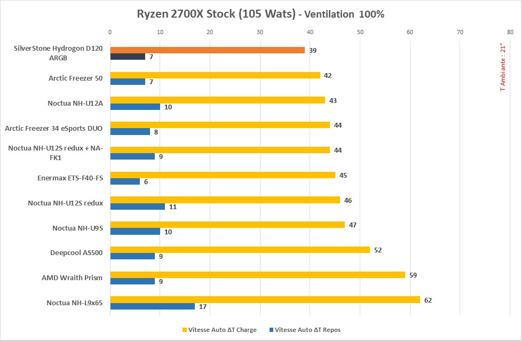Click the data label 43

pos(333,100)
